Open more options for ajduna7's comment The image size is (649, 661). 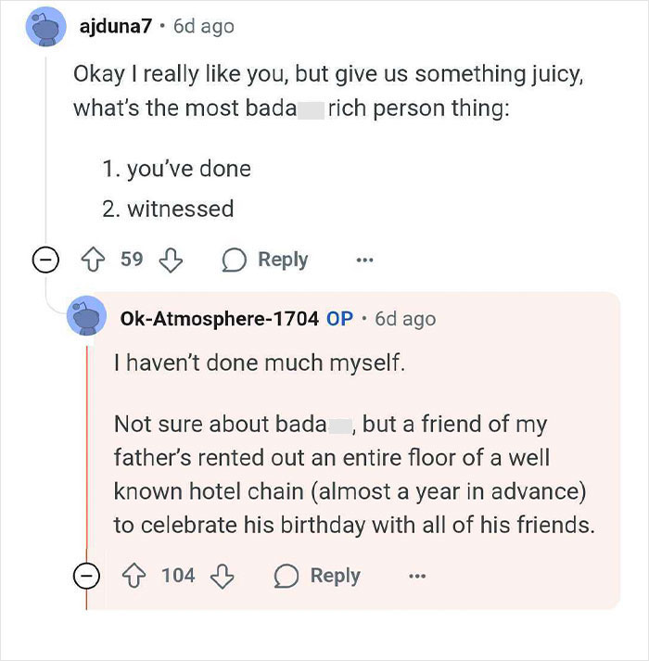pos(364,261)
